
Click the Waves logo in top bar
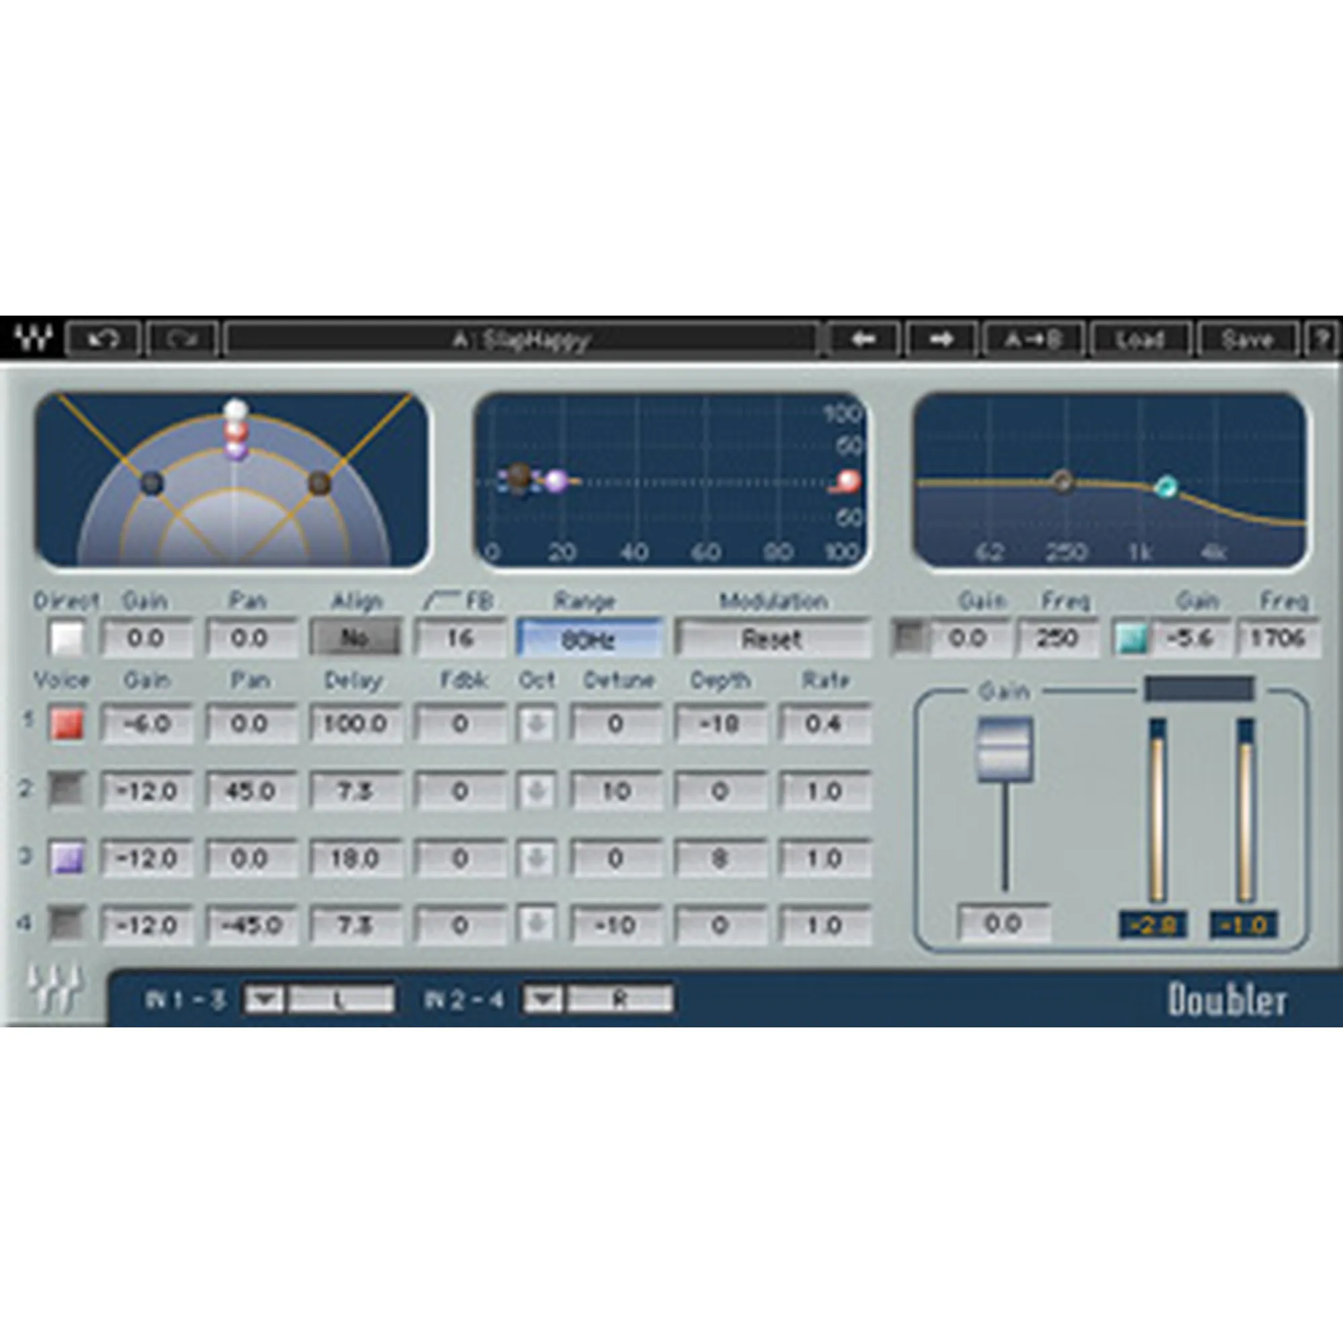pyautogui.click(x=33, y=338)
